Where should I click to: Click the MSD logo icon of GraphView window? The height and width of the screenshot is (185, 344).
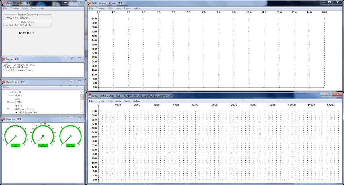coord(3,3)
